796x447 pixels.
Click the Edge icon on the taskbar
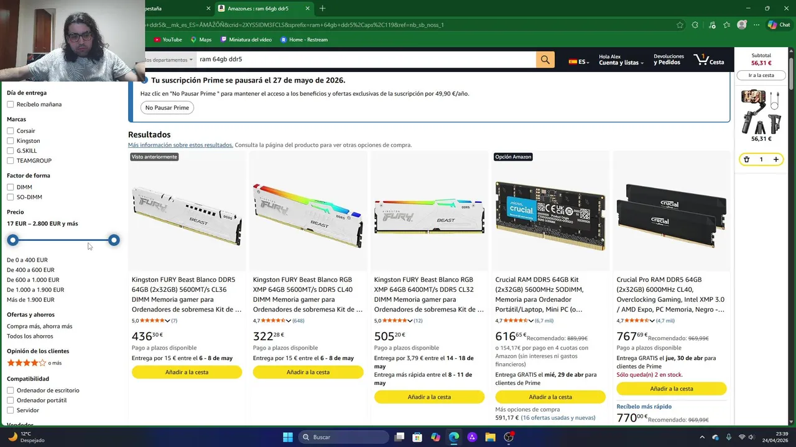[454, 437]
